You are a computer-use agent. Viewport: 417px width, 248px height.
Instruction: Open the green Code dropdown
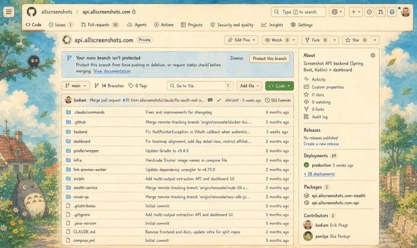279,86
